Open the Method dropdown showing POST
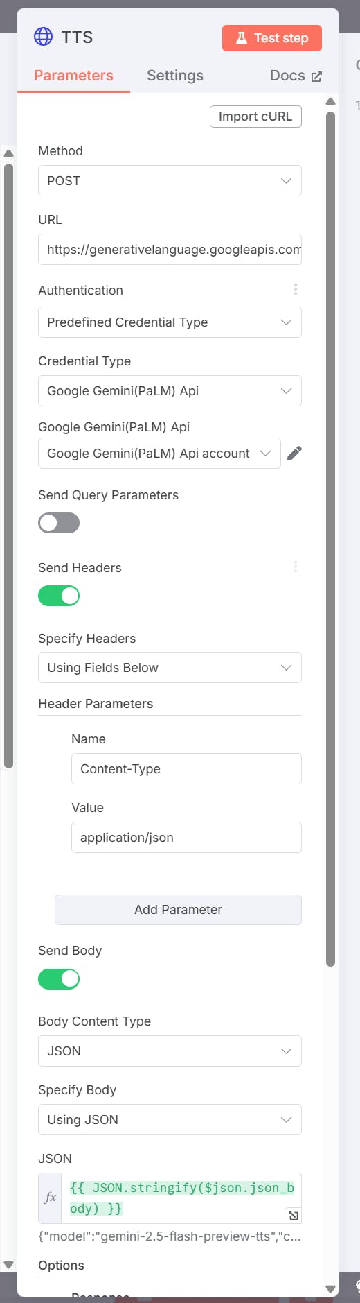Viewport: 360px width, 1303px height. coord(170,180)
